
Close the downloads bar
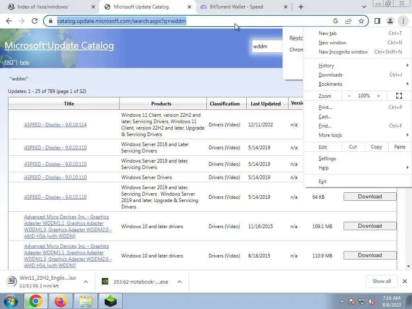tap(405, 281)
